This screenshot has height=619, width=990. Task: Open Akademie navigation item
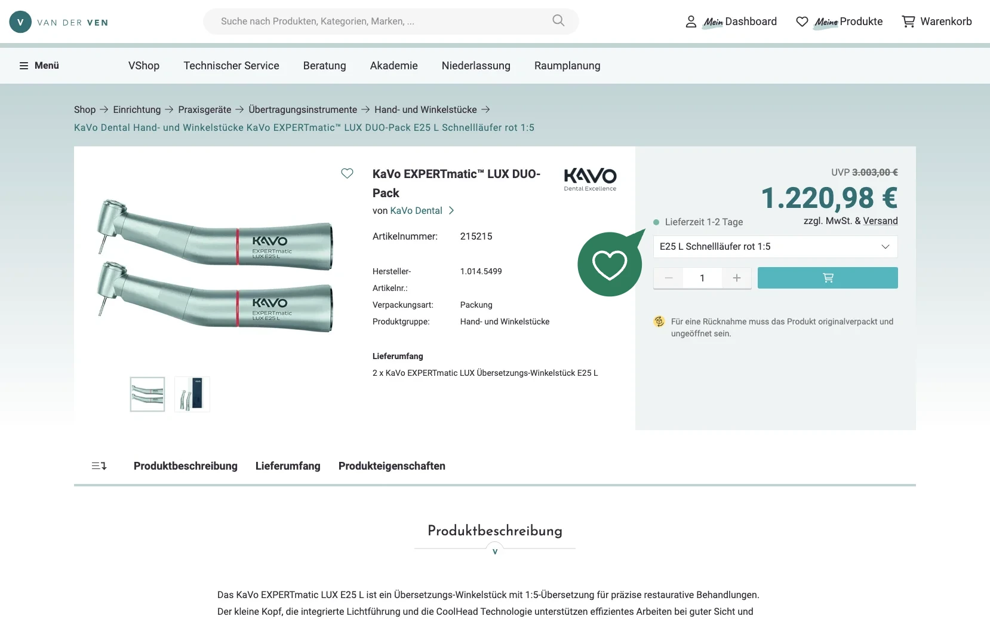(394, 66)
